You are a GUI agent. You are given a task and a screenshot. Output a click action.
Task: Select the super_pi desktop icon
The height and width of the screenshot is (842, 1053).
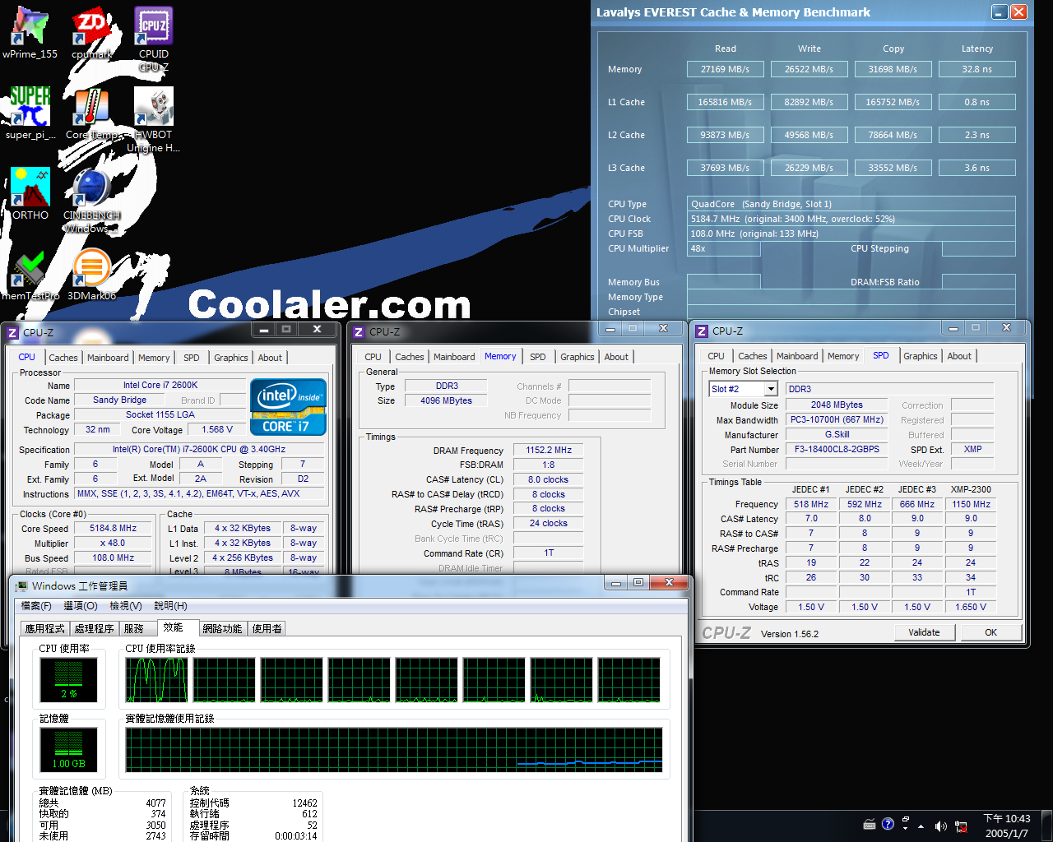[30, 113]
